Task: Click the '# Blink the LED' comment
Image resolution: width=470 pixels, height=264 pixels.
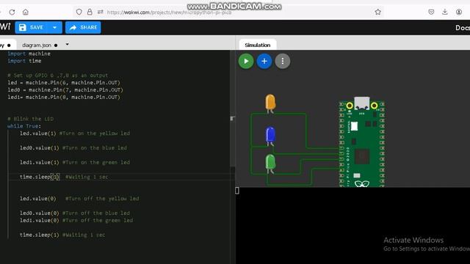Action: [31, 119]
